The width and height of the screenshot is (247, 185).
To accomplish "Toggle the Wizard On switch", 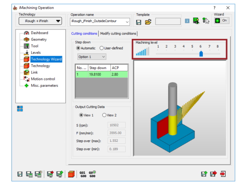I will click(x=222, y=21).
